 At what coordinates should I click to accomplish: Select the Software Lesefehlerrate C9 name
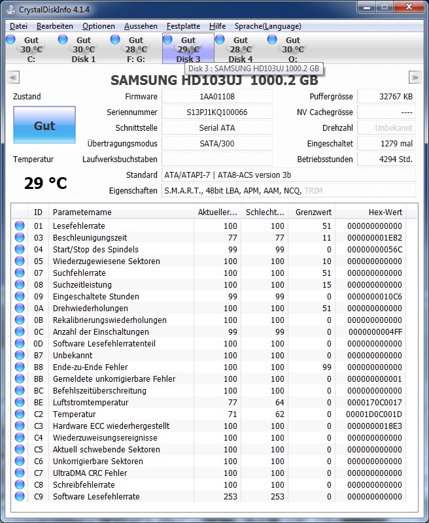[96, 496]
